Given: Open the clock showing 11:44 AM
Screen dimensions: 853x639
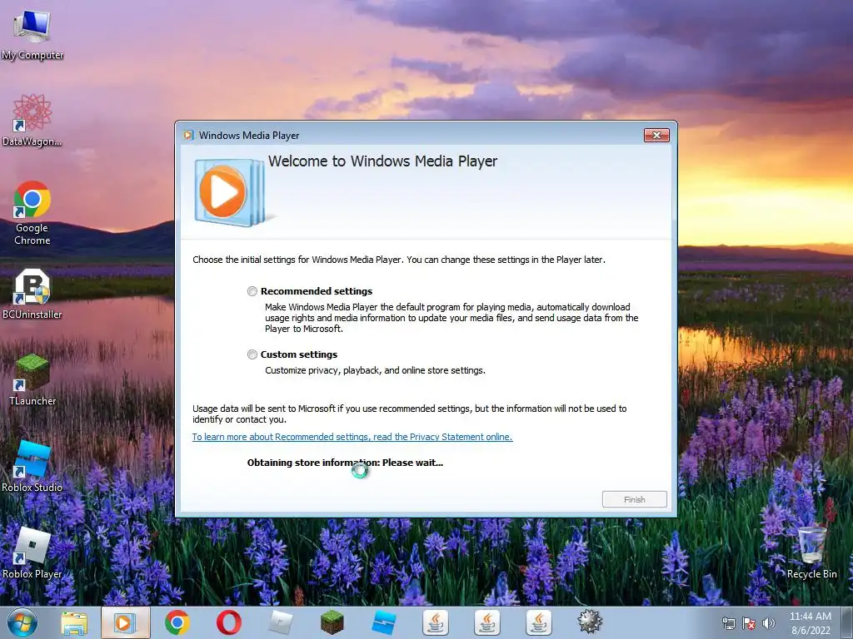Looking at the screenshot, I should click(x=811, y=623).
